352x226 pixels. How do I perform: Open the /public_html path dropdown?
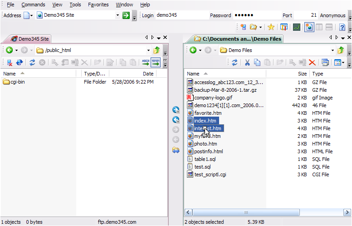point(148,50)
